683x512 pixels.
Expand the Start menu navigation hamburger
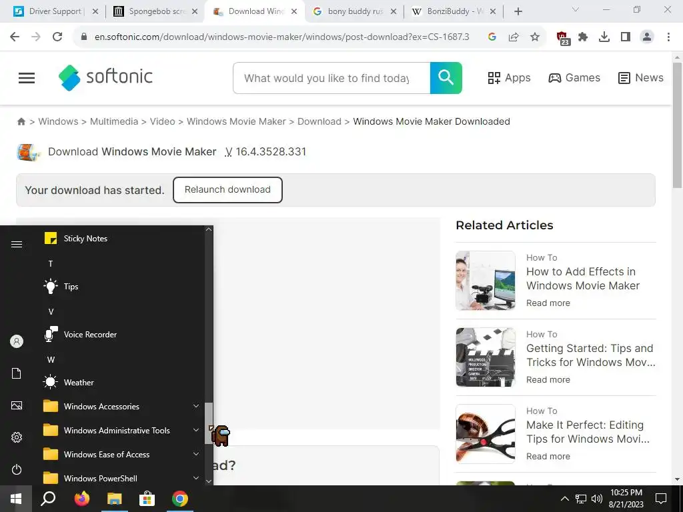(x=17, y=244)
